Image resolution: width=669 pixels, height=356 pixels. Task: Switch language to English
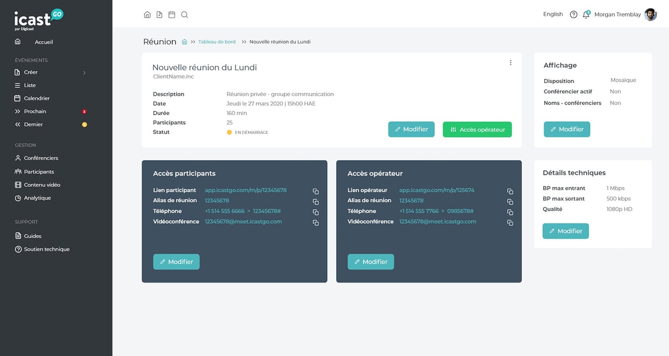(x=553, y=14)
